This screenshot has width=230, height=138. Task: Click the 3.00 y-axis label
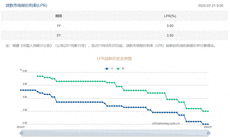25,123
